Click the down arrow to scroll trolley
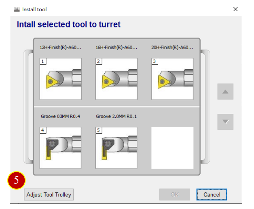254x209 pixels. (x=225, y=122)
